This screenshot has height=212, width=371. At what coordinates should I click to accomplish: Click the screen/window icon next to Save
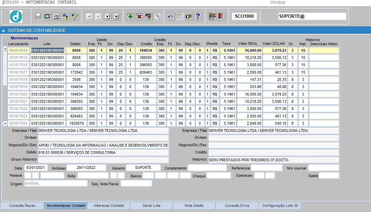point(47,16)
